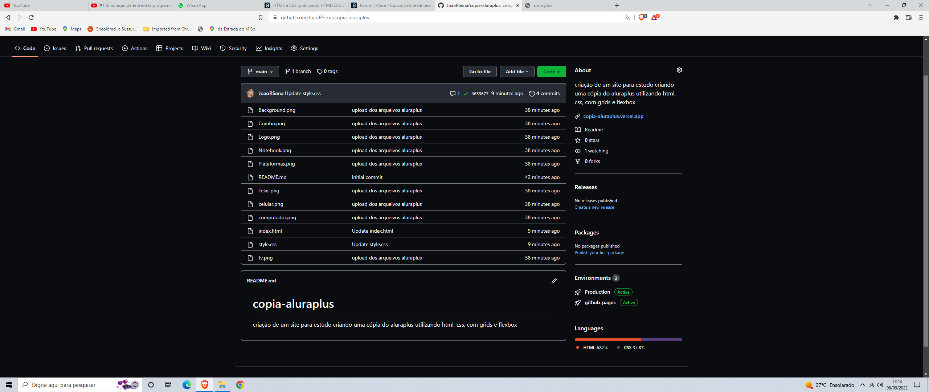Click the Security icon tab
Viewport: 929px width, 392px height.
(x=234, y=48)
